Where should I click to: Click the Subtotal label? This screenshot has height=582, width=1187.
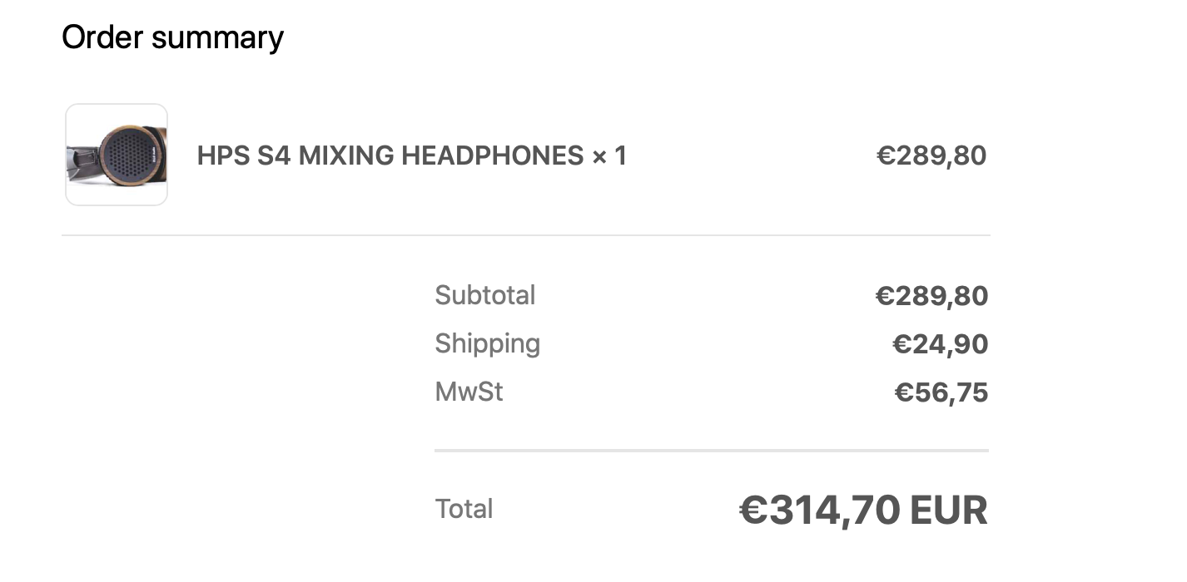point(484,295)
